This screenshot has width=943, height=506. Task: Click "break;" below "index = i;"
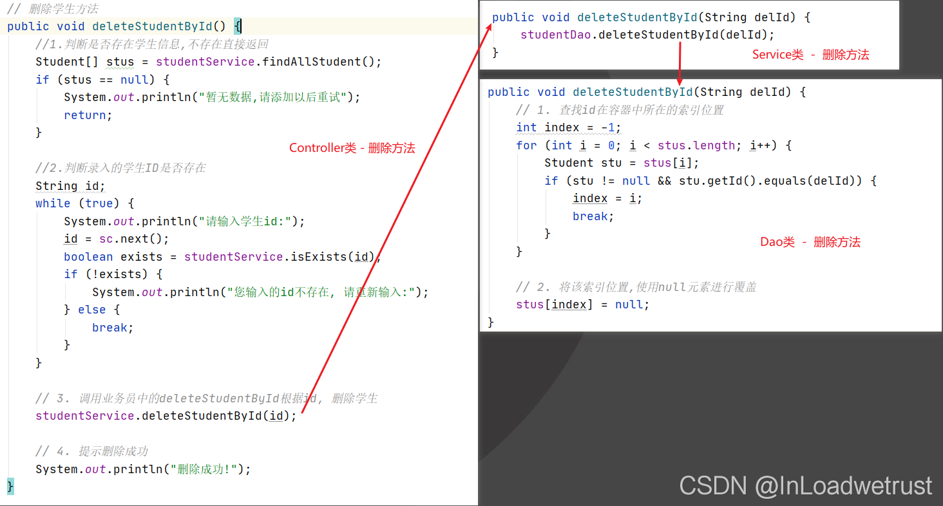pos(593,216)
